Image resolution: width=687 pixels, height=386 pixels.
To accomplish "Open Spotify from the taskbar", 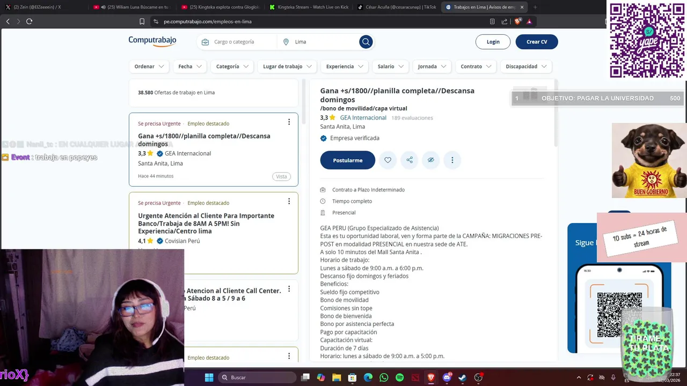I will click(399, 377).
